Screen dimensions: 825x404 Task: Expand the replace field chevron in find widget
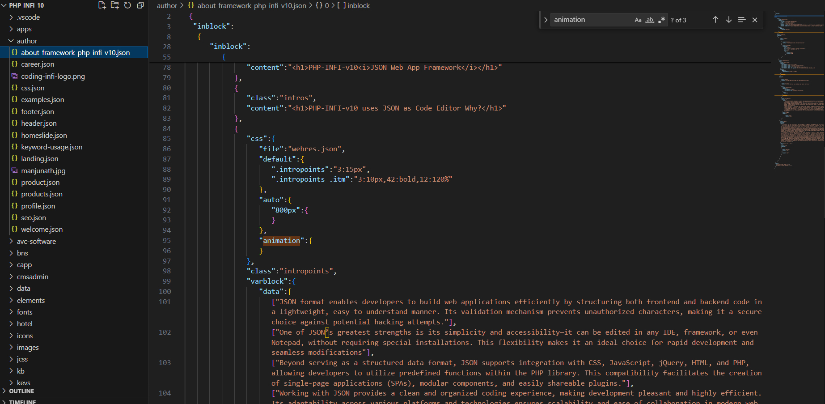pyautogui.click(x=546, y=20)
